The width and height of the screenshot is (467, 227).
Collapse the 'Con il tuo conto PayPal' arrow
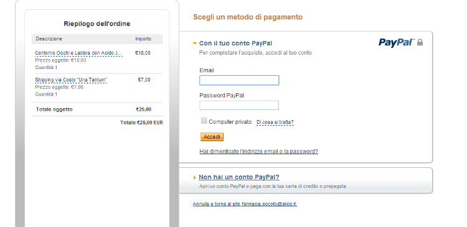click(x=195, y=44)
